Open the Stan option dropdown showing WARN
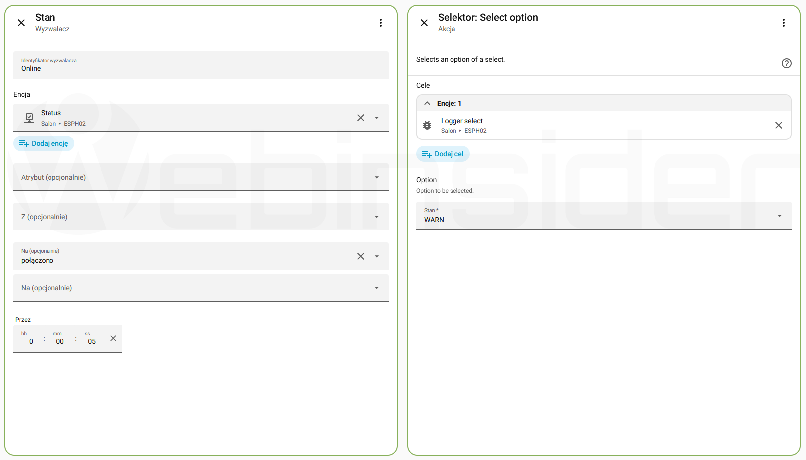This screenshot has width=806, height=460. click(779, 216)
